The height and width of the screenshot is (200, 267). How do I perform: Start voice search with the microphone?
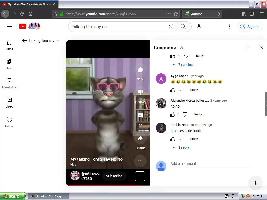pyautogui.click(x=199, y=27)
